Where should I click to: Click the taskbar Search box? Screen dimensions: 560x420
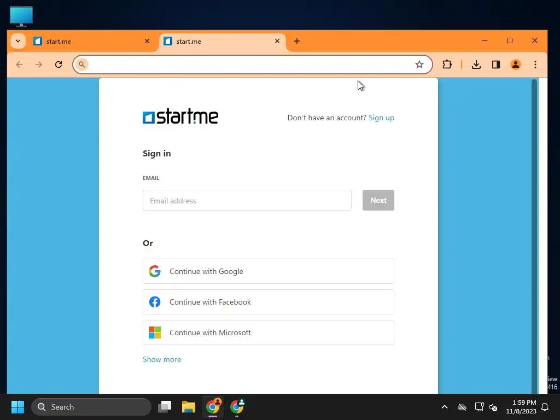point(91,407)
